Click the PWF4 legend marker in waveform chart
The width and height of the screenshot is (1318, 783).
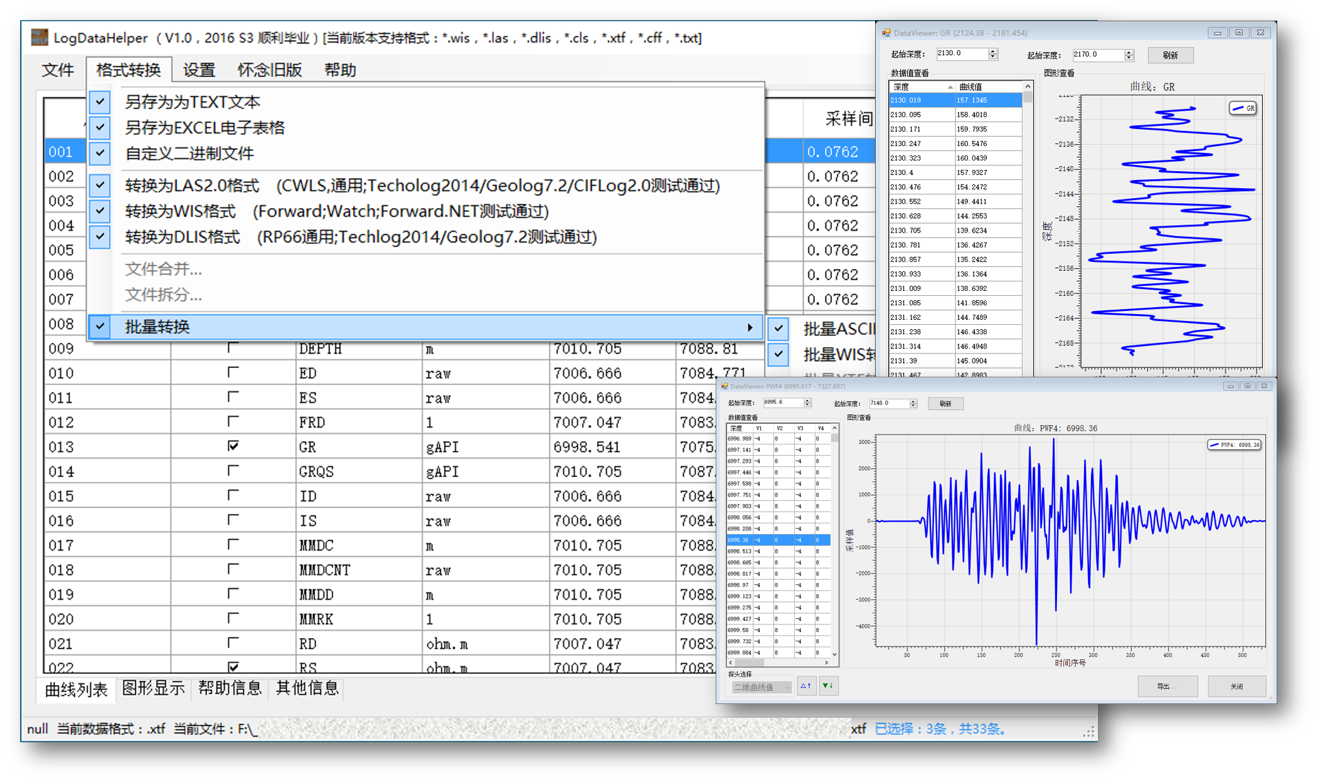point(1214,444)
